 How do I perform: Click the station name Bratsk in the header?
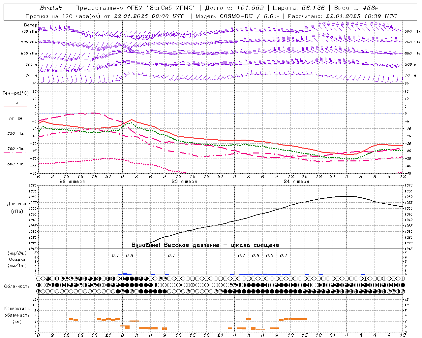pyautogui.click(x=51, y=8)
